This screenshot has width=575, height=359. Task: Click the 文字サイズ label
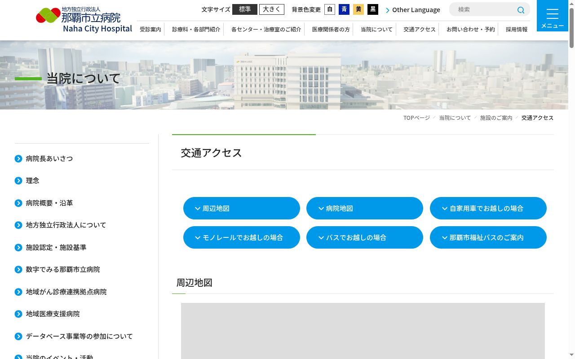(216, 9)
